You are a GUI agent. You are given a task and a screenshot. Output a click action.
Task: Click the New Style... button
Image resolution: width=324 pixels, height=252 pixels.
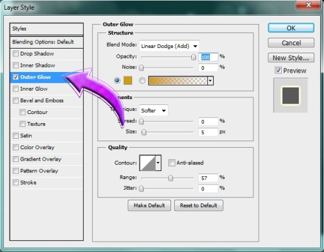[291, 58]
